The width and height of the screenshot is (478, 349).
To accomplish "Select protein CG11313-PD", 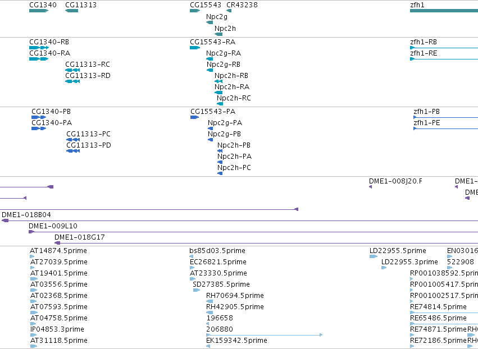I will 89,145.
